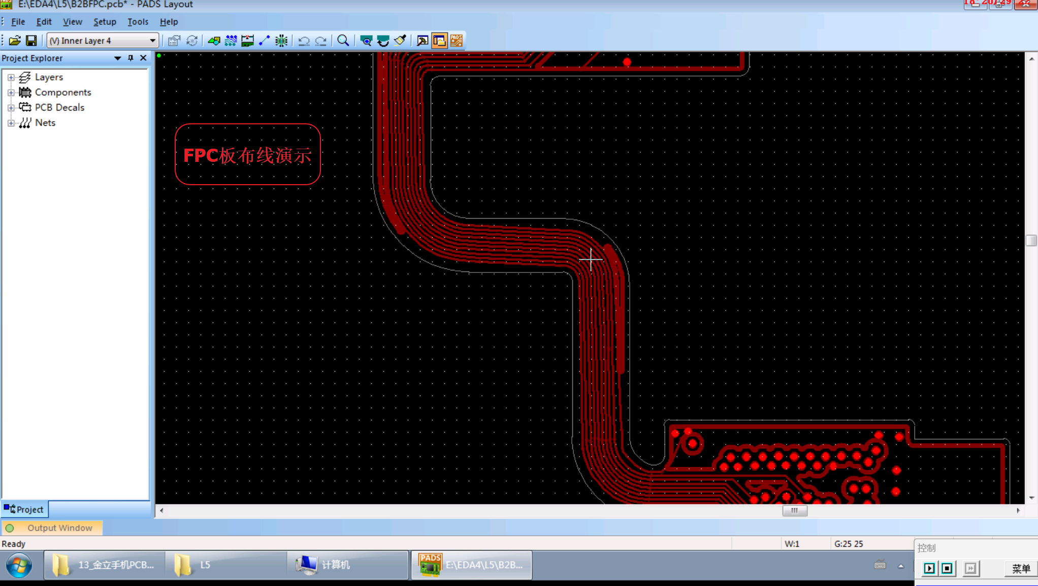Click the Save toolbar icon
1038x586 pixels.
click(x=31, y=41)
